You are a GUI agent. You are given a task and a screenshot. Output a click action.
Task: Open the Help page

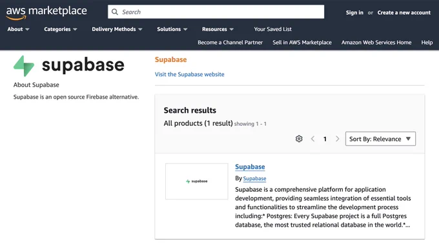[x=427, y=43]
